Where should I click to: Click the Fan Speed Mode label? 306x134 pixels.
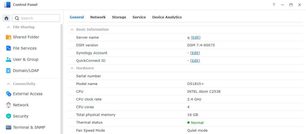tap(90, 130)
